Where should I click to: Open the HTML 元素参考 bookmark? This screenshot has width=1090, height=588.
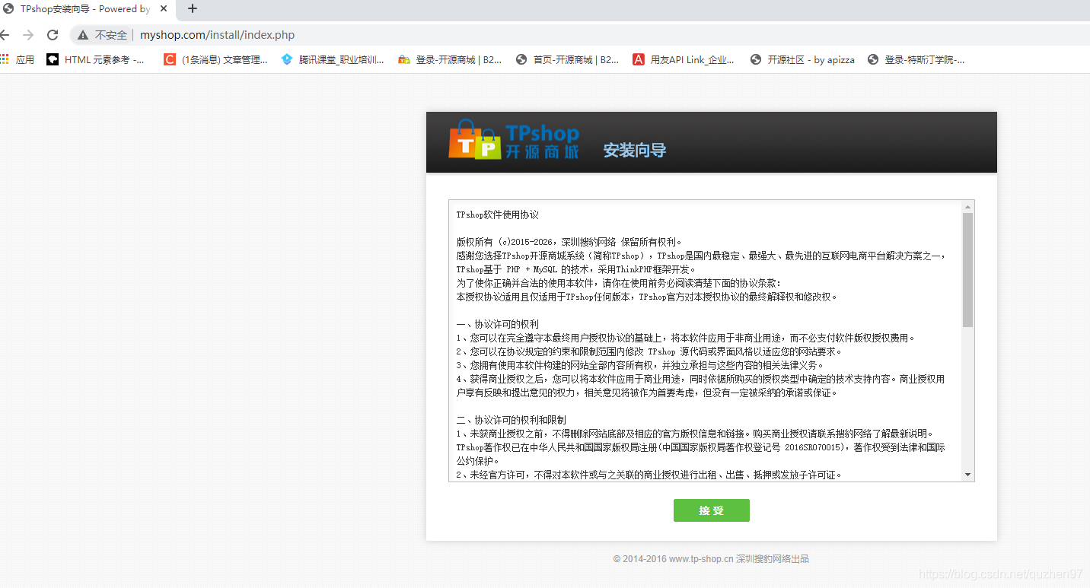click(x=96, y=59)
